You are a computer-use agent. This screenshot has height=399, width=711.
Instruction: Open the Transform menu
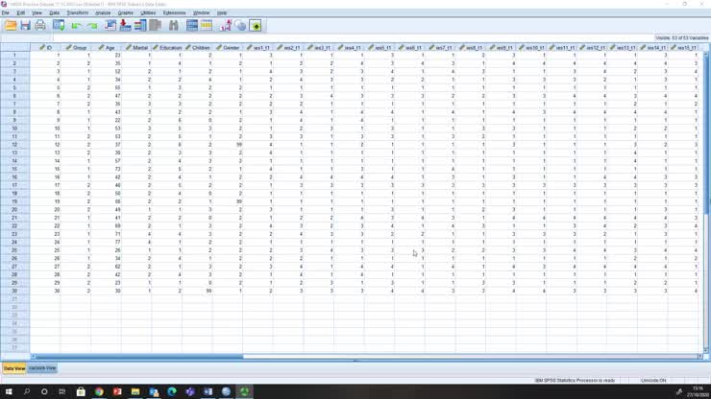[x=77, y=12]
